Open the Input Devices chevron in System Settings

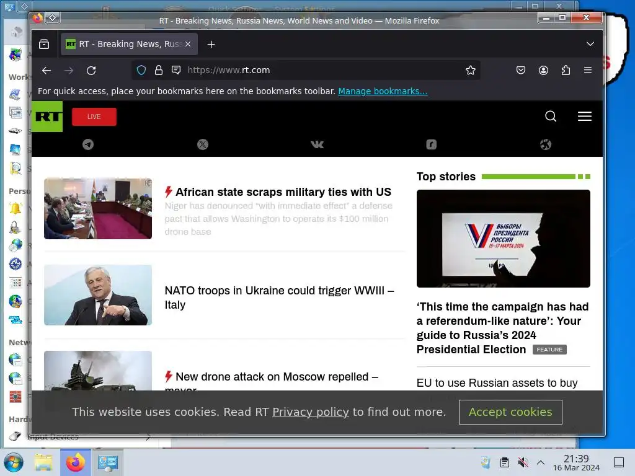click(x=148, y=437)
